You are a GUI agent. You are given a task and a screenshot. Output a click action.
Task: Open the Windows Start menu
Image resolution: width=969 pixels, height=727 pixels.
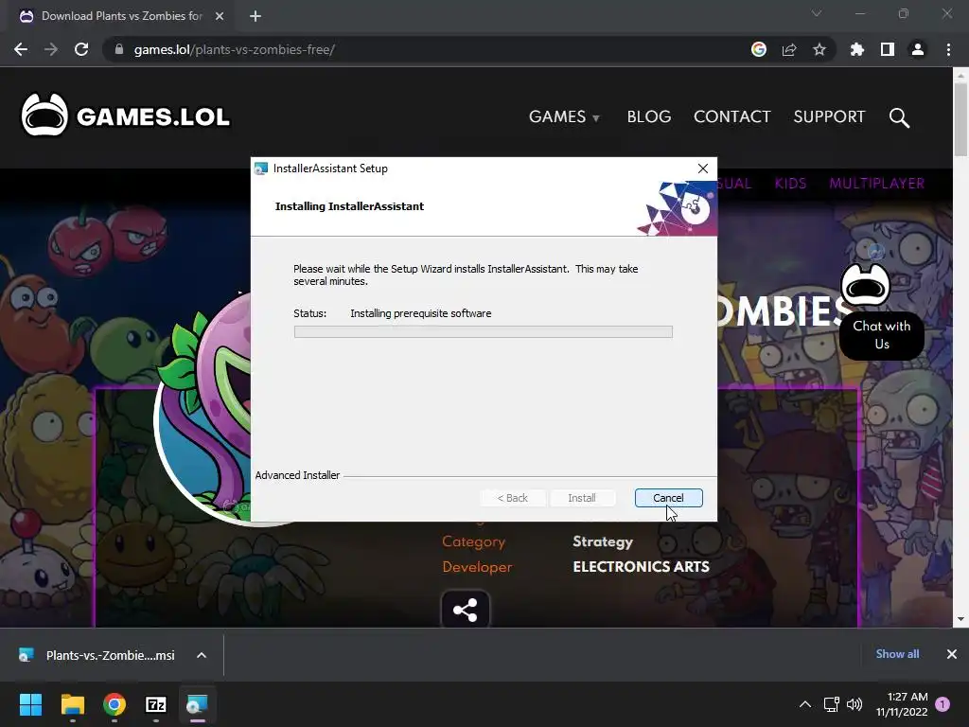(31, 704)
